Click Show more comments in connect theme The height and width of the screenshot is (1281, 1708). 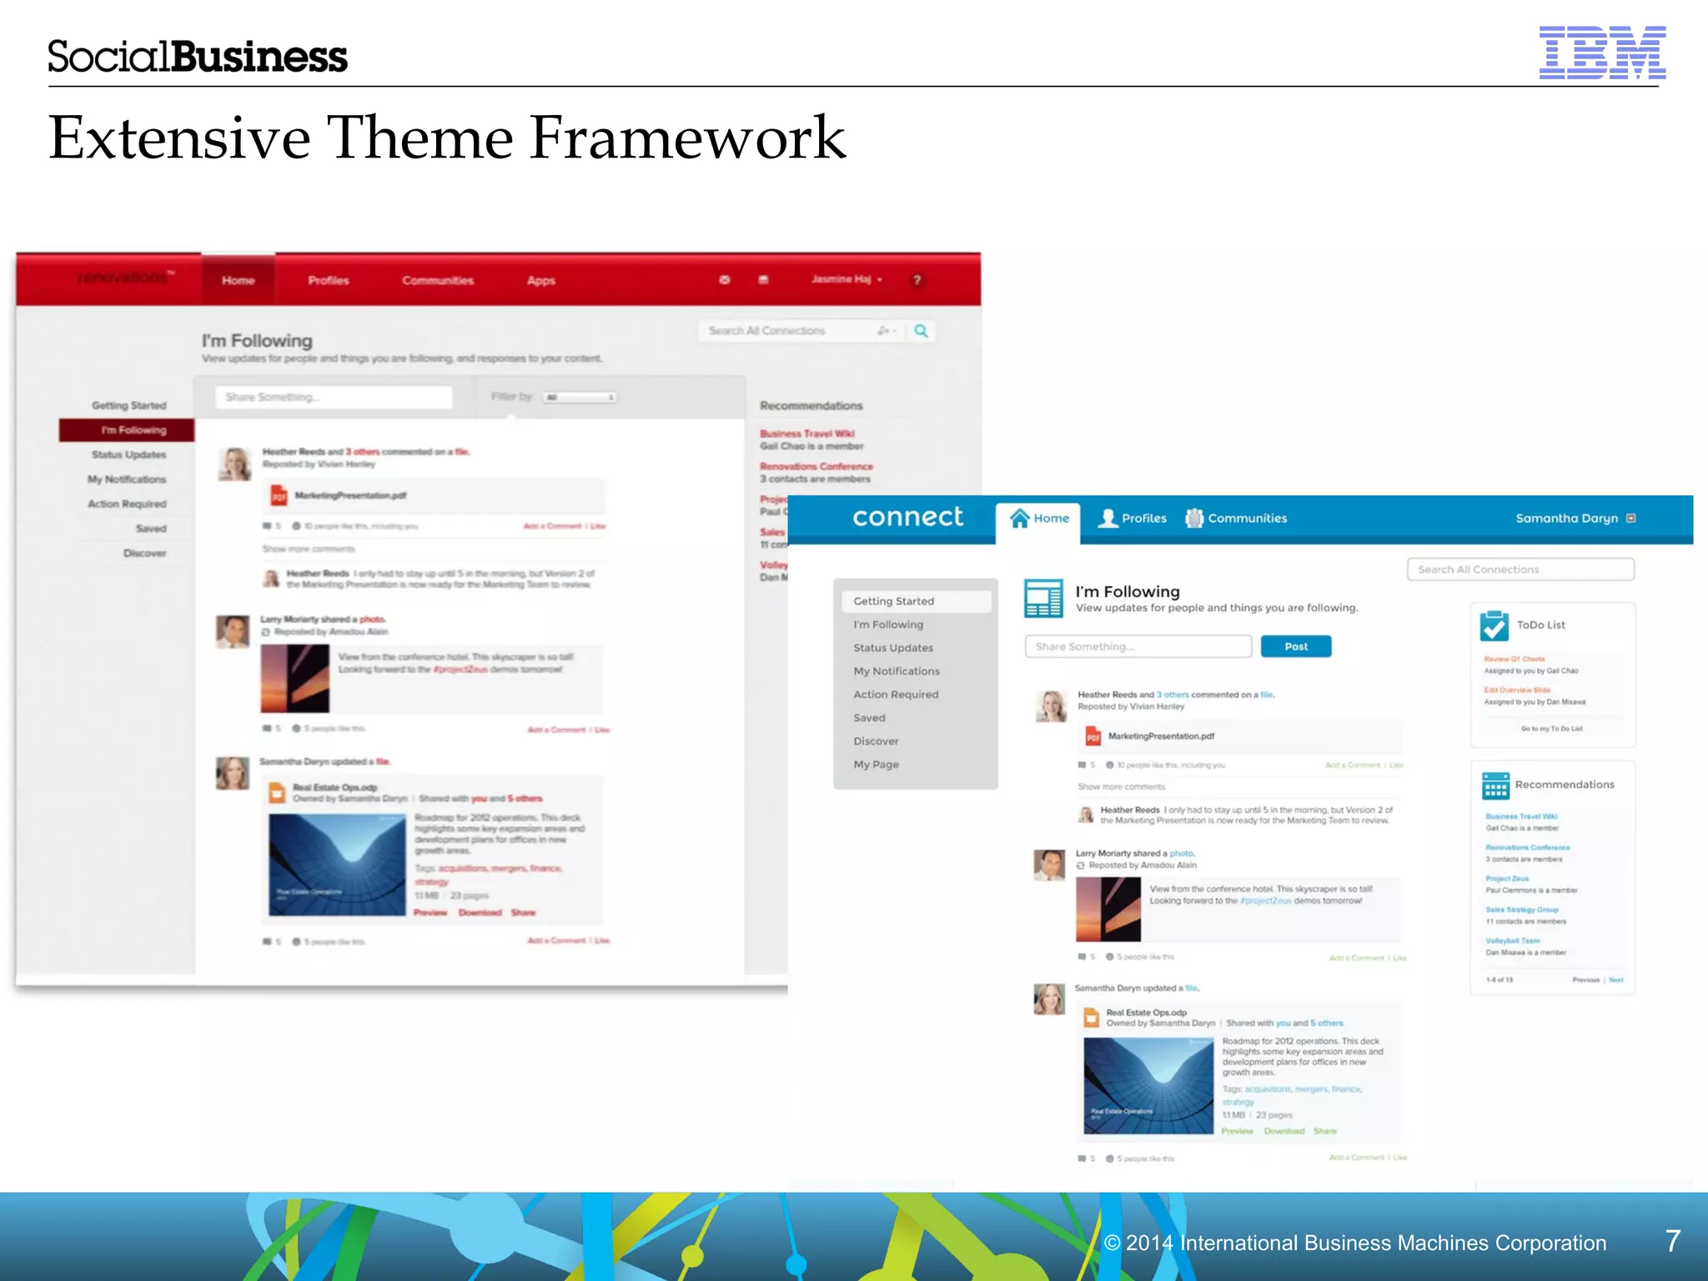tap(1121, 787)
